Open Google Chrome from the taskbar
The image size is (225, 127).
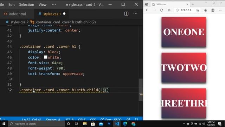point(133,124)
